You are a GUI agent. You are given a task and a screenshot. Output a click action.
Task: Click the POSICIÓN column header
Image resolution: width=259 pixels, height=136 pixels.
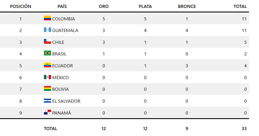(20, 6)
